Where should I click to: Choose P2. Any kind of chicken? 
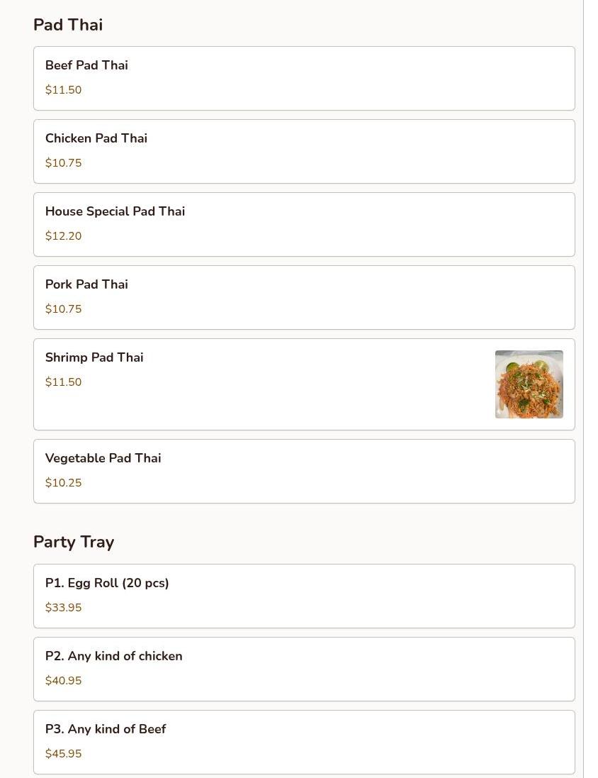coord(303,669)
